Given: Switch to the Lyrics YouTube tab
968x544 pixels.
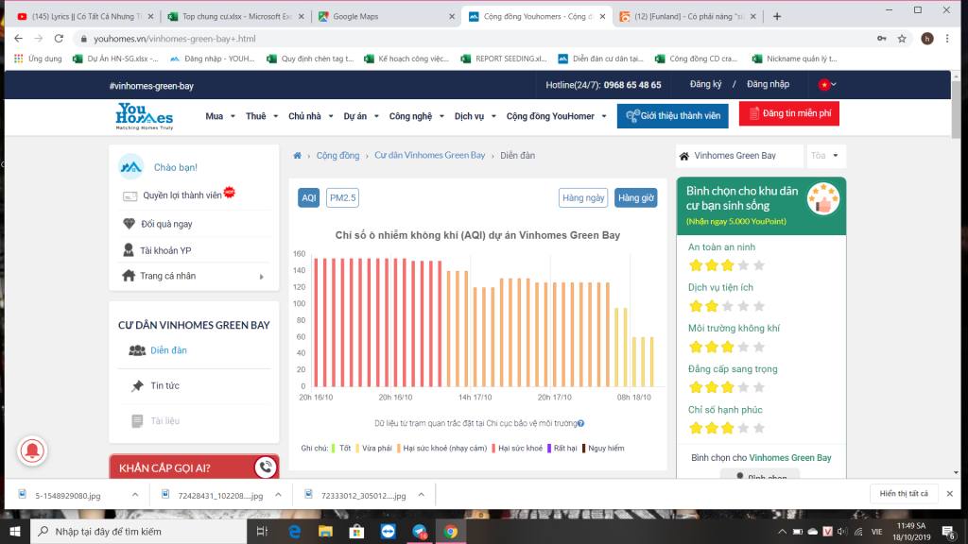Looking at the screenshot, I should (x=85, y=17).
